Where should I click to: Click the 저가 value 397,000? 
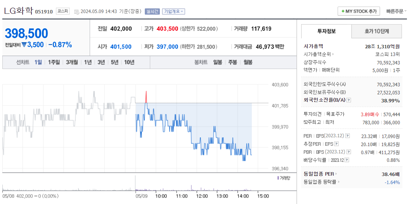tap(167, 47)
